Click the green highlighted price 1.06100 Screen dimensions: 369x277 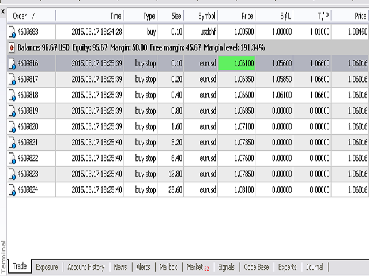click(x=238, y=63)
